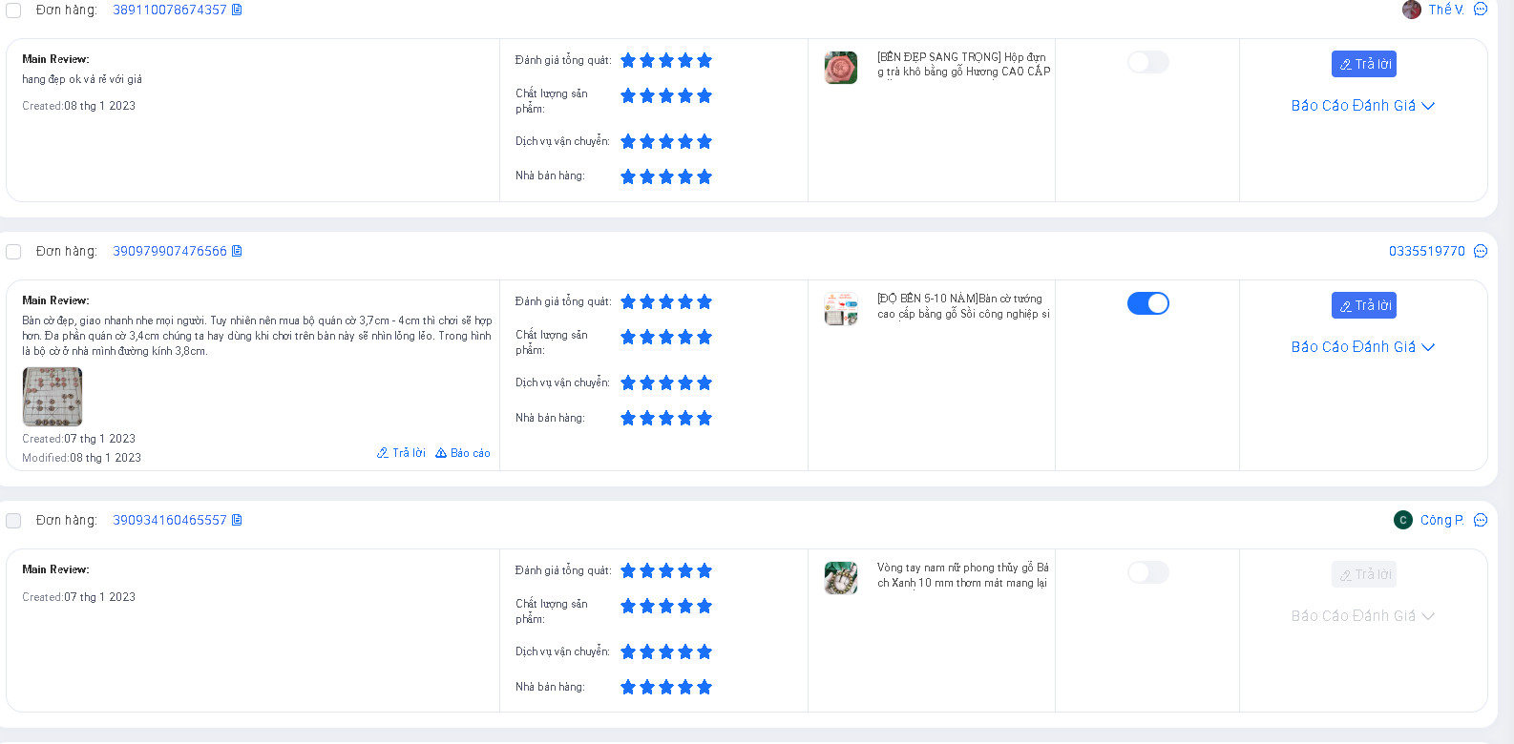The width and height of the screenshot is (1514, 744).
Task: Click inline Trả lời link under review text
Action: point(402,453)
